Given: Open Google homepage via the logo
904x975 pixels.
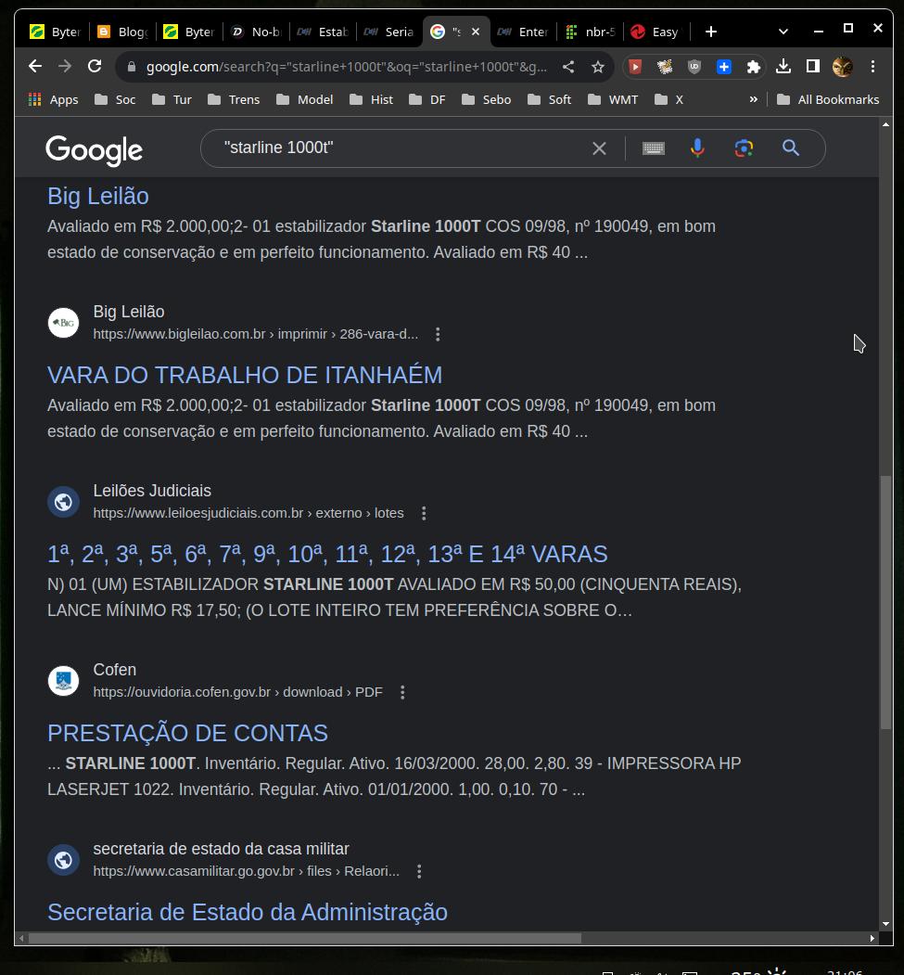Looking at the screenshot, I should coord(94,150).
